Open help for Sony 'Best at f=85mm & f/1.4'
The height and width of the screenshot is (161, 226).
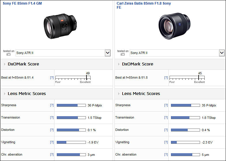(52, 77)
